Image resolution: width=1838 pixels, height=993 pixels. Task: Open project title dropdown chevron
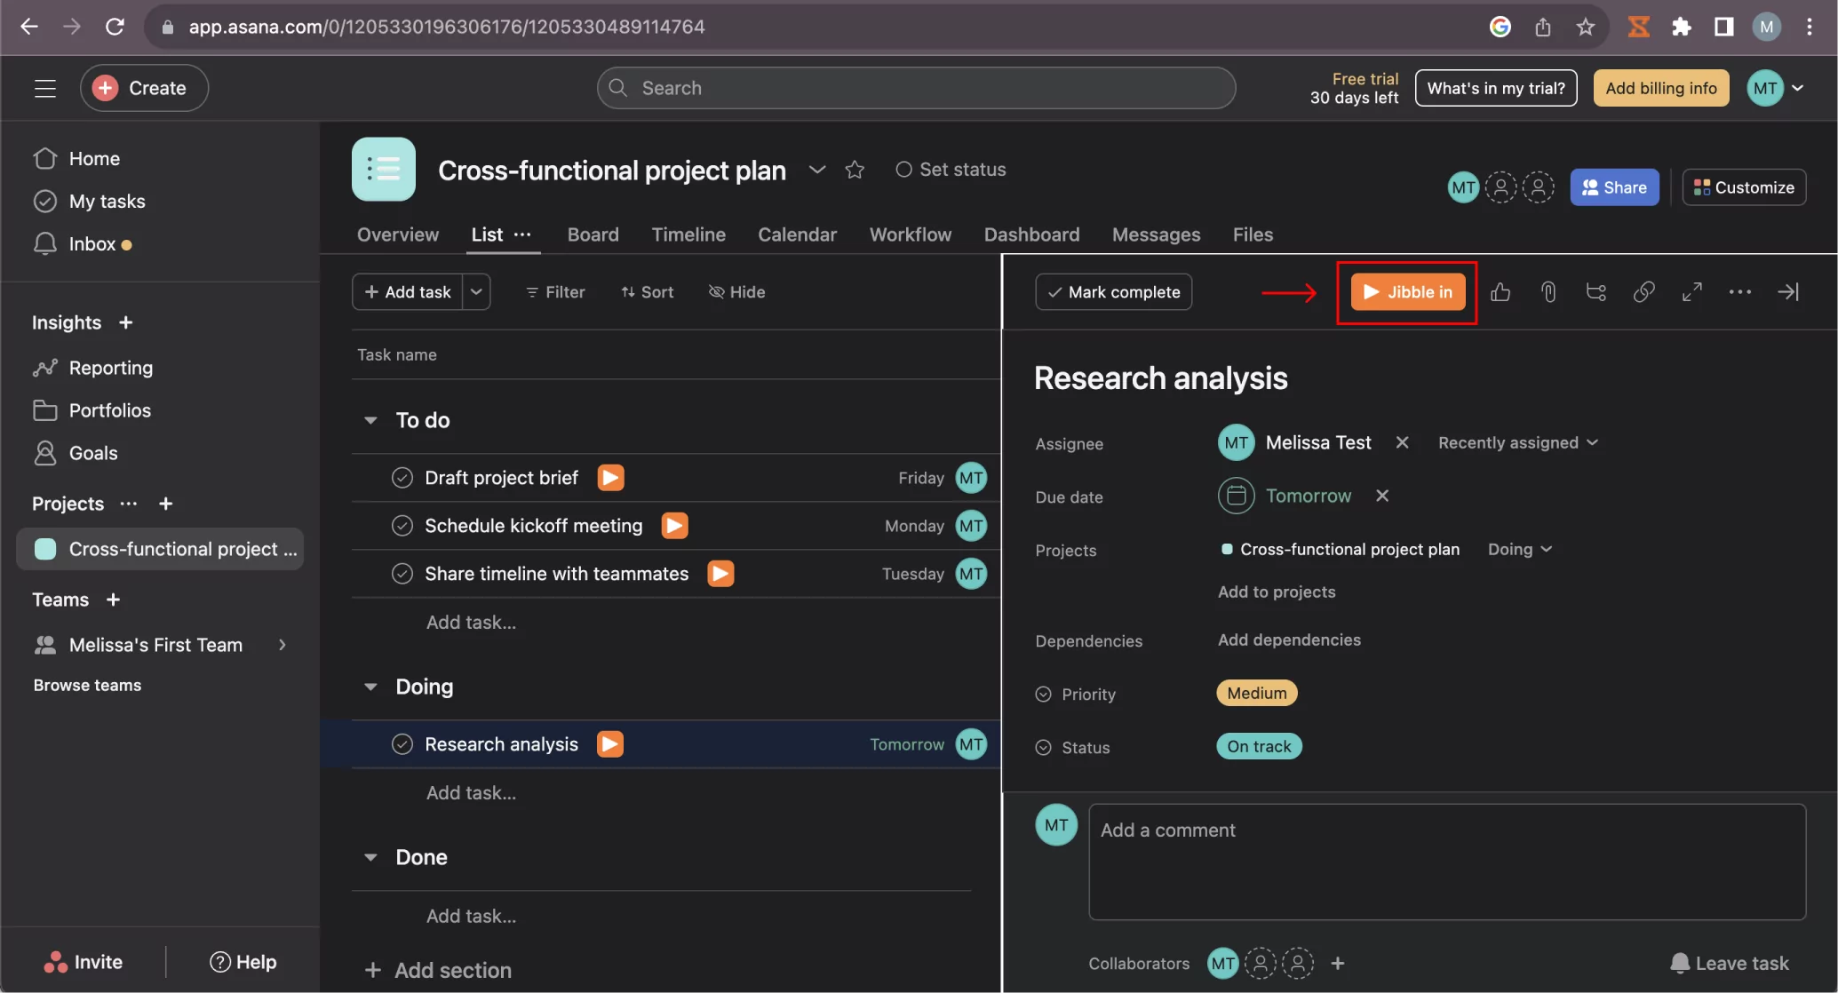[817, 170]
